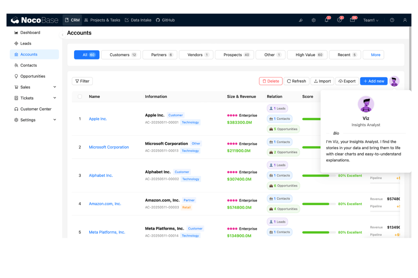Viewport: 418px width, 278px height.
Task: Click the Settings gear icon in sidebar
Action: [x=16, y=120]
